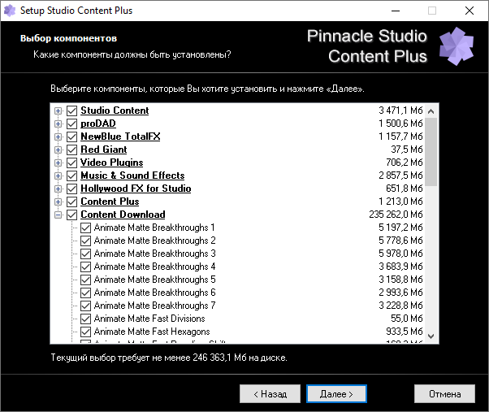Collapse the Content Download node
489x412 pixels.
pyautogui.click(x=58, y=215)
